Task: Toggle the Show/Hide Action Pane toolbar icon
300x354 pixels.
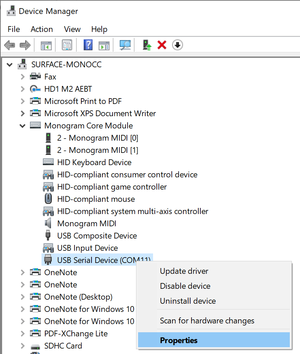Action: click(x=104, y=45)
